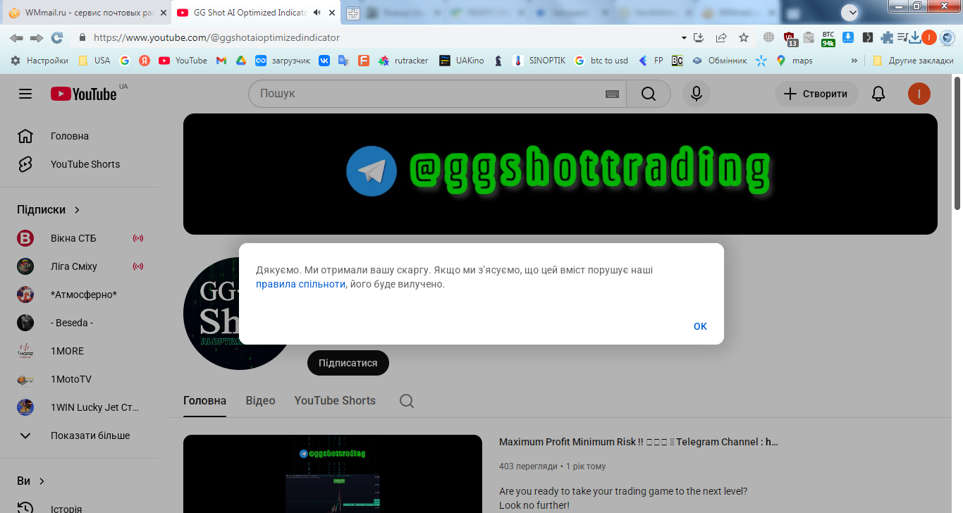Screen dimensions: 963x513
Task: Open the BTC price extension
Action: pyautogui.click(x=828, y=39)
